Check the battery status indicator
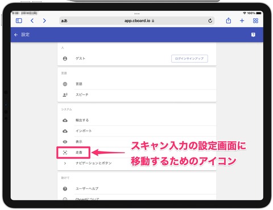The width and height of the screenshot is (273, 210). 259,13
